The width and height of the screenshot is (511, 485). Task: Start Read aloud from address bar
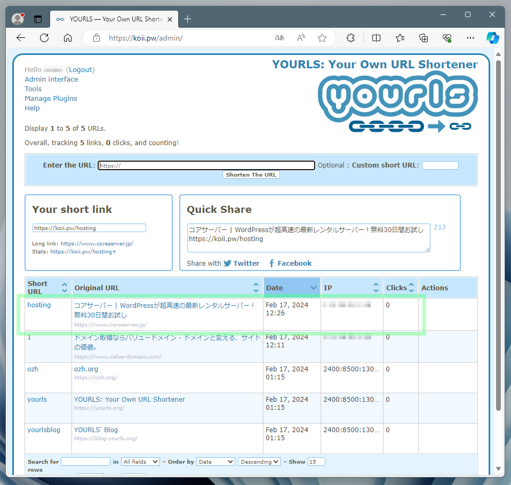(301, 38)
